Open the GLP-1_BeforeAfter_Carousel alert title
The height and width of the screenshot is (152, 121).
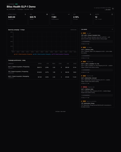click(x=89, y=78)
